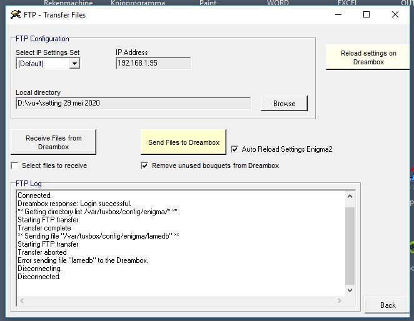Select the 'Disconnected.' log line
Viewport: 414px width, 321px height.
pyautogui.click(x=39, y=277)
